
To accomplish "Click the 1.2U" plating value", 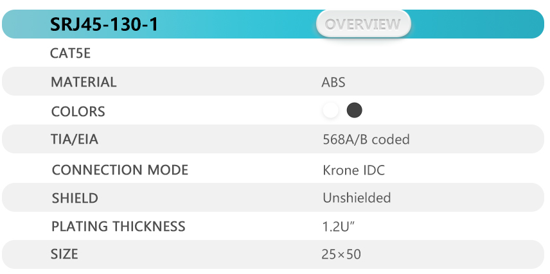I will (339, 227).
